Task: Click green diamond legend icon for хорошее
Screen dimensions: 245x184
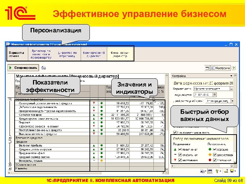Action: click(210, 150)
